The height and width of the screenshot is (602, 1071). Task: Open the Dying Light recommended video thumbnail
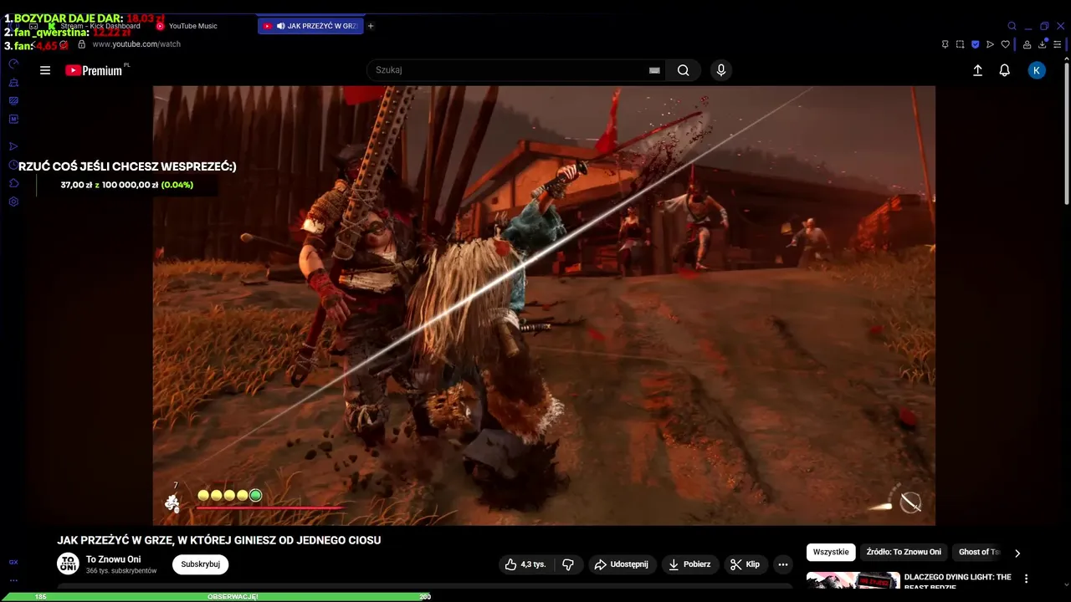[x=853, y=581]
